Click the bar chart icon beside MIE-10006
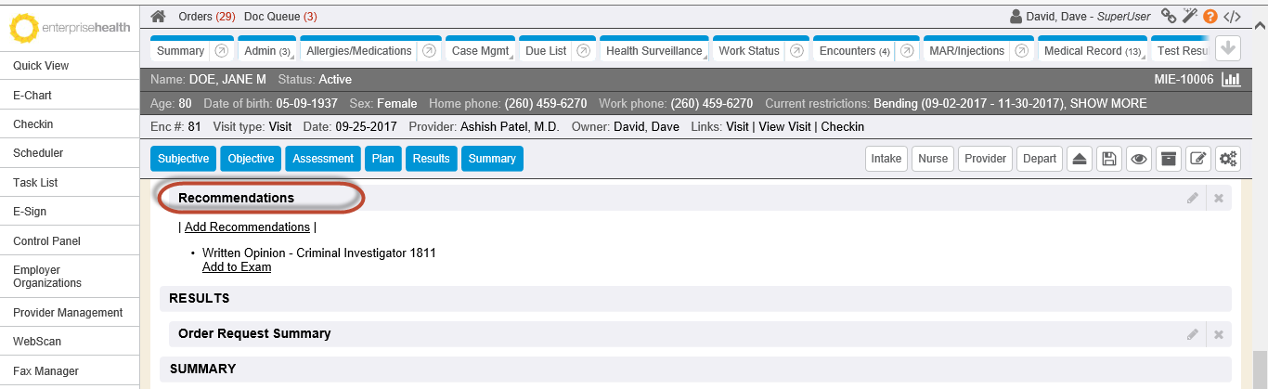This screenshot has height=389, width=1268. 1231,80
